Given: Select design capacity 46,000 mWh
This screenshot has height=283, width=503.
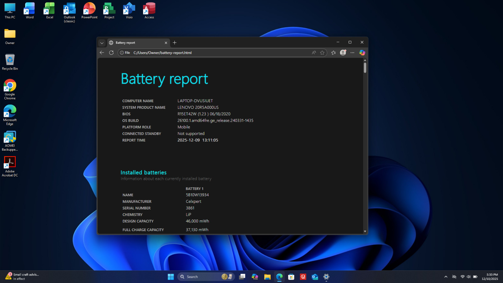Looking at the screenshot, I should point(197,221).
